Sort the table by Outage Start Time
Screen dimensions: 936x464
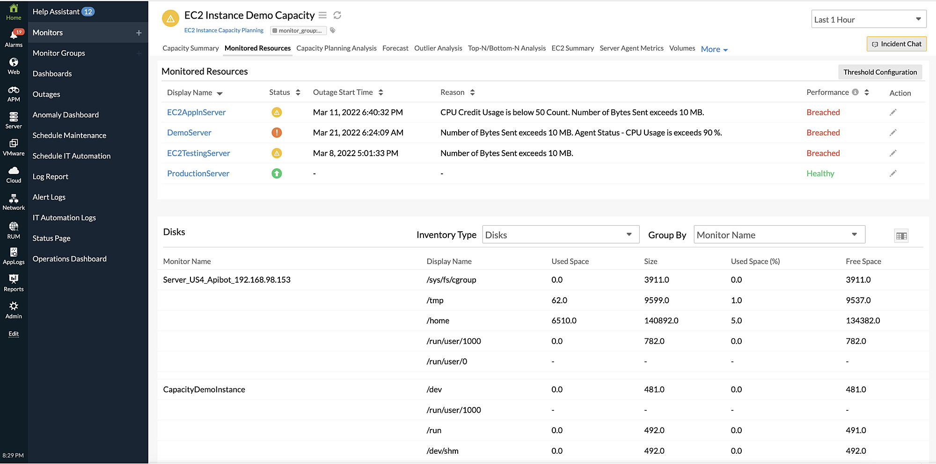tap(380, 92)
